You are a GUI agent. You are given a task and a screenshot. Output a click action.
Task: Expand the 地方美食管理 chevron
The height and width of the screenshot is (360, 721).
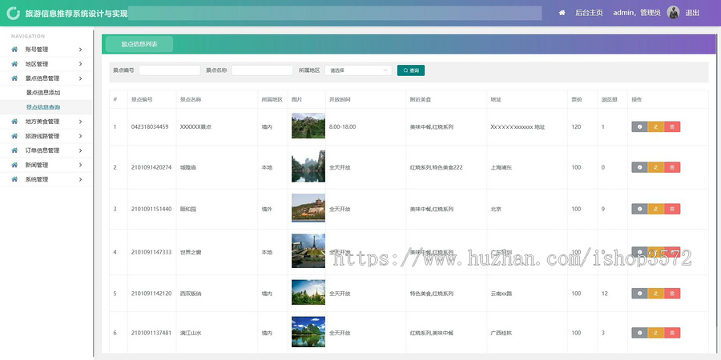(x=80, y=122)
